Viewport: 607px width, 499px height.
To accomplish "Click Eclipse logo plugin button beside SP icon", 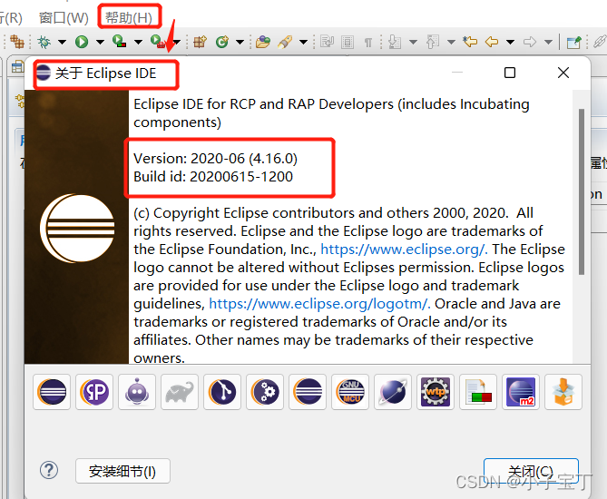I will click(x=52, y=392).
